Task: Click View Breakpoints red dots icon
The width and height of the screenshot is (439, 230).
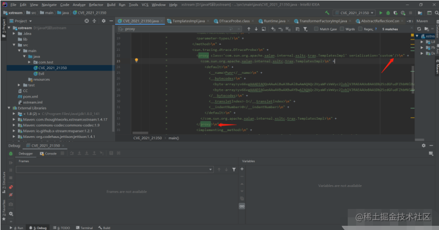Action: point(11,187)
